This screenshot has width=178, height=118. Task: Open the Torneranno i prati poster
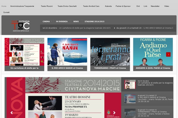(x=110, y=52)
